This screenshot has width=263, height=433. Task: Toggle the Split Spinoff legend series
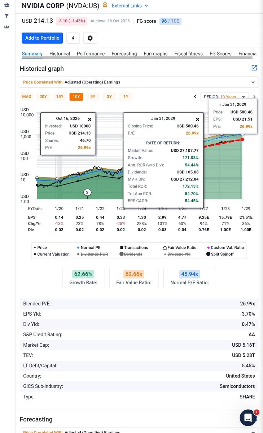(220, 254)
